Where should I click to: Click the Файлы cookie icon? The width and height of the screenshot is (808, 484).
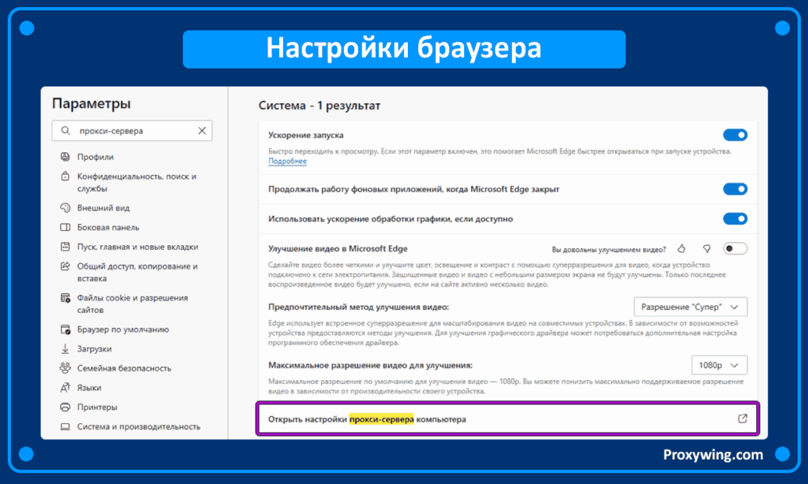pyautogui.click(x=65, y=298)
